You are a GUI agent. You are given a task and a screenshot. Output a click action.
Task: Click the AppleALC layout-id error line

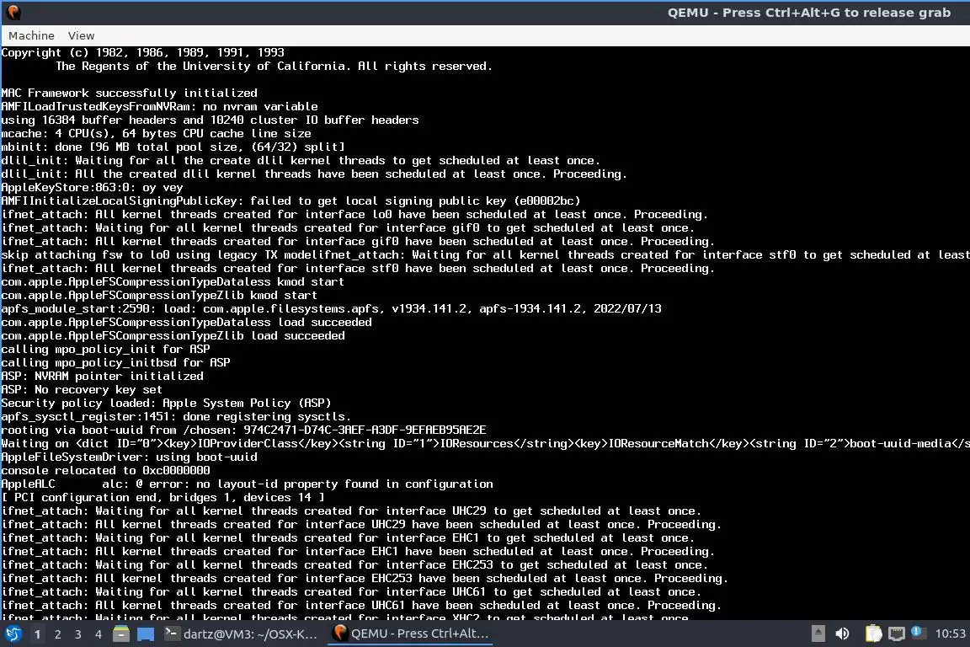pos(248,484)
